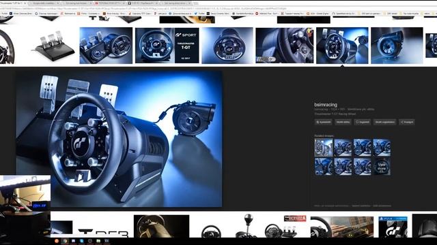Click the View image button in detail panel
The width and height of the screenshot is (437, 245).
click(x=343, y=122)
